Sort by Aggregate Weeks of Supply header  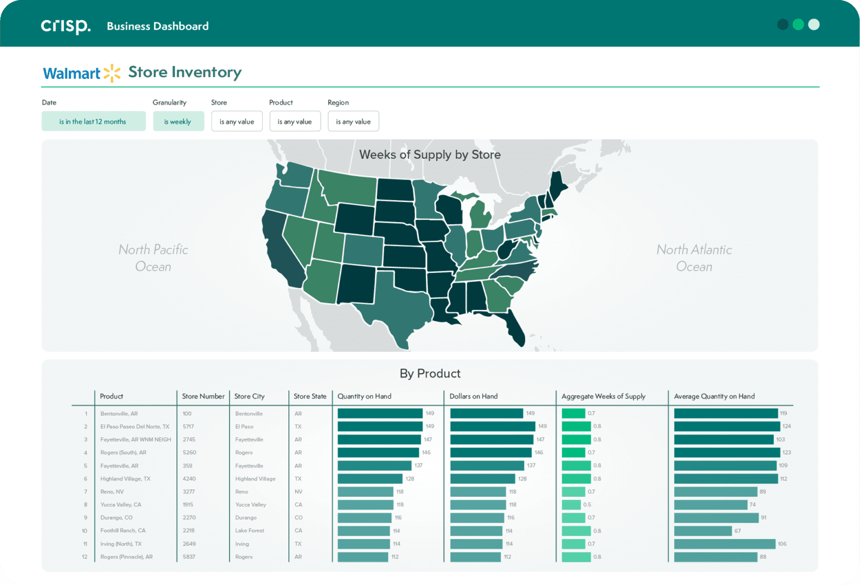coord(603,397)
